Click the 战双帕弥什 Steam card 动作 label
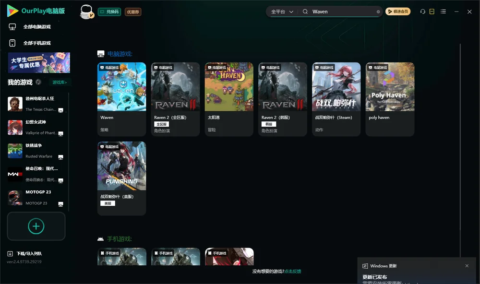The height and width of the screenshot is (284, 480). coord(319,130)
